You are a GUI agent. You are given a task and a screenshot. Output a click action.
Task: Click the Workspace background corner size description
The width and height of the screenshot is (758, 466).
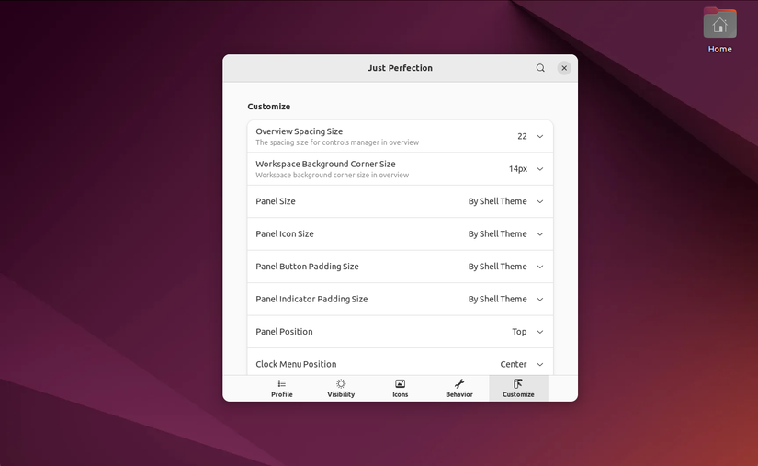coord(332,175)
